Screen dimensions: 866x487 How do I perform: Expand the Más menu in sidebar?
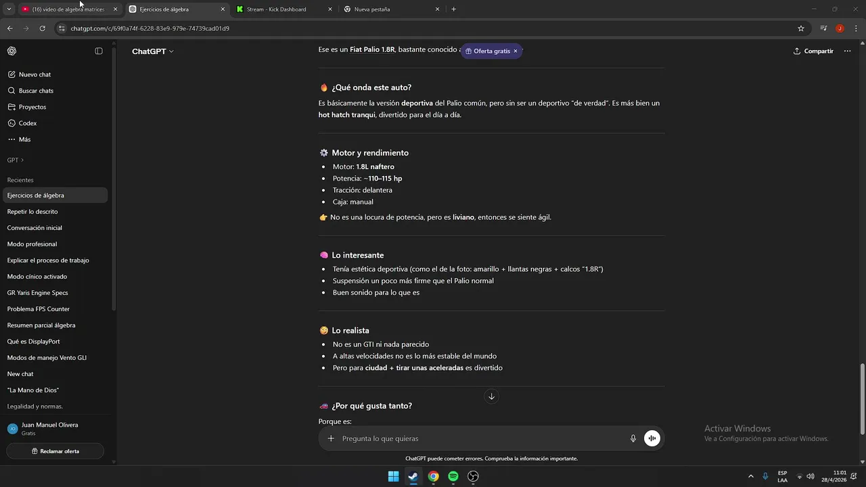54,139
